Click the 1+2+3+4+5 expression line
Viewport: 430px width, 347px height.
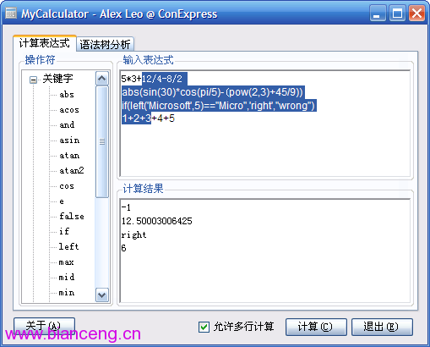pos(148,118)
